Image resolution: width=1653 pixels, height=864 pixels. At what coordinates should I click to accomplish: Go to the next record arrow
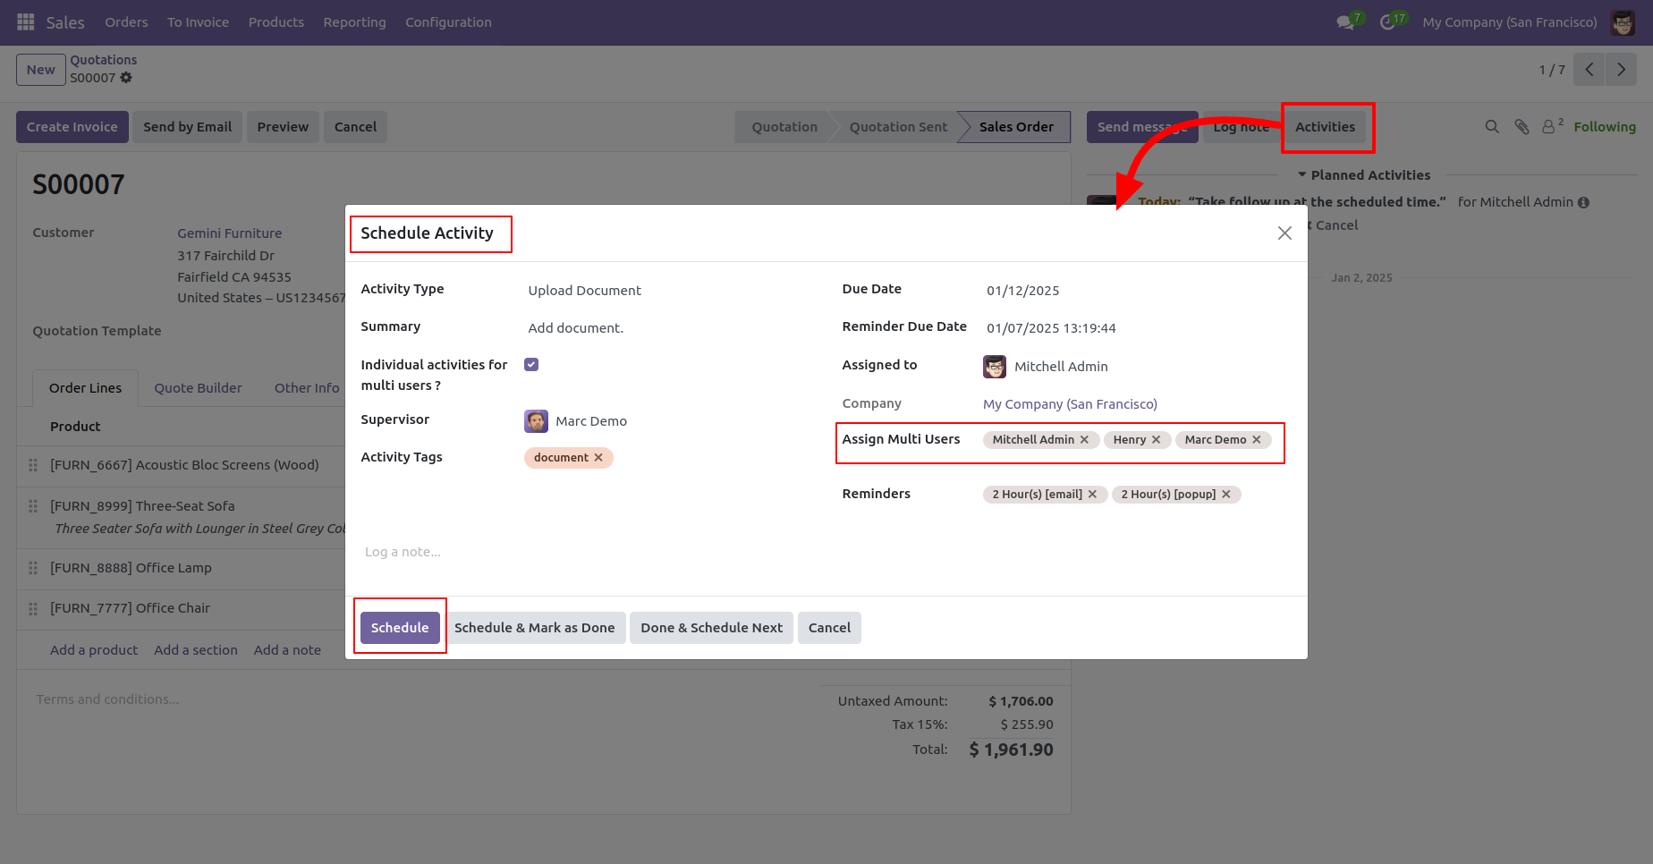1621,70
